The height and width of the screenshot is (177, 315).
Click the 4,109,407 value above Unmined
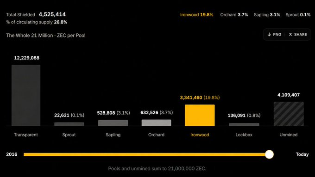[x=289, y=95]
